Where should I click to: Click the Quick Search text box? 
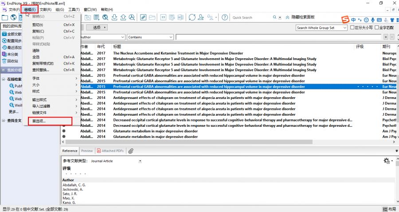[x=251, y=18]
